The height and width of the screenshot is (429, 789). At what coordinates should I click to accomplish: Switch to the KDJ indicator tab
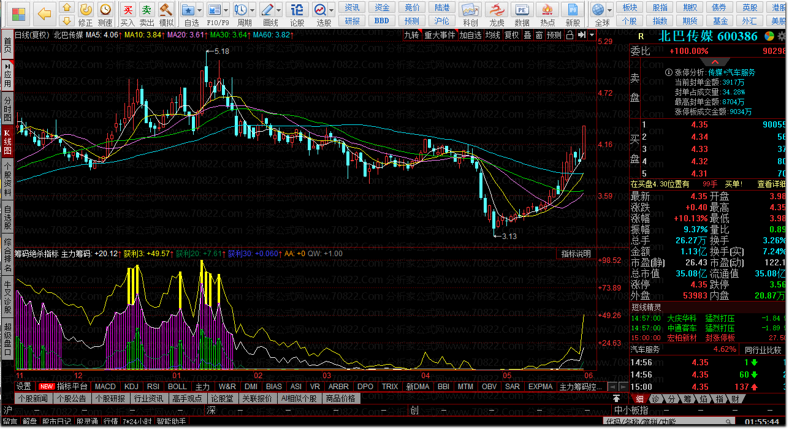[131, 387]
